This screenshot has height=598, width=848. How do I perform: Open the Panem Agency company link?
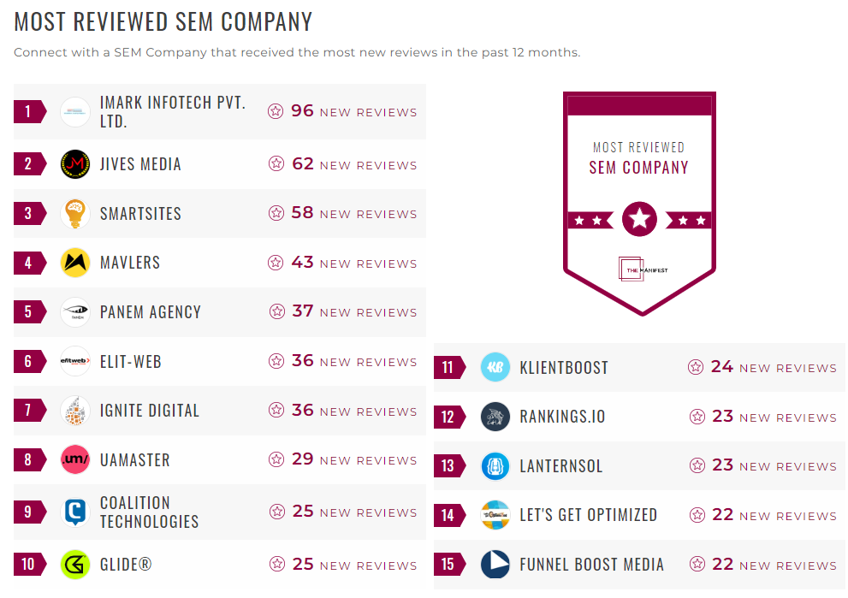(x=150, y=312)
